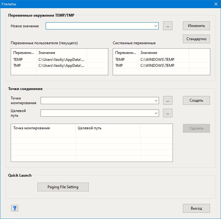Browse for Целевой путь with ellipsis button
221x219 pixels.
click(168, 113)
